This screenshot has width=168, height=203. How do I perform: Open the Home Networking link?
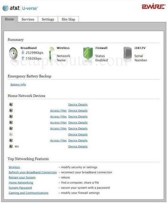21,182
